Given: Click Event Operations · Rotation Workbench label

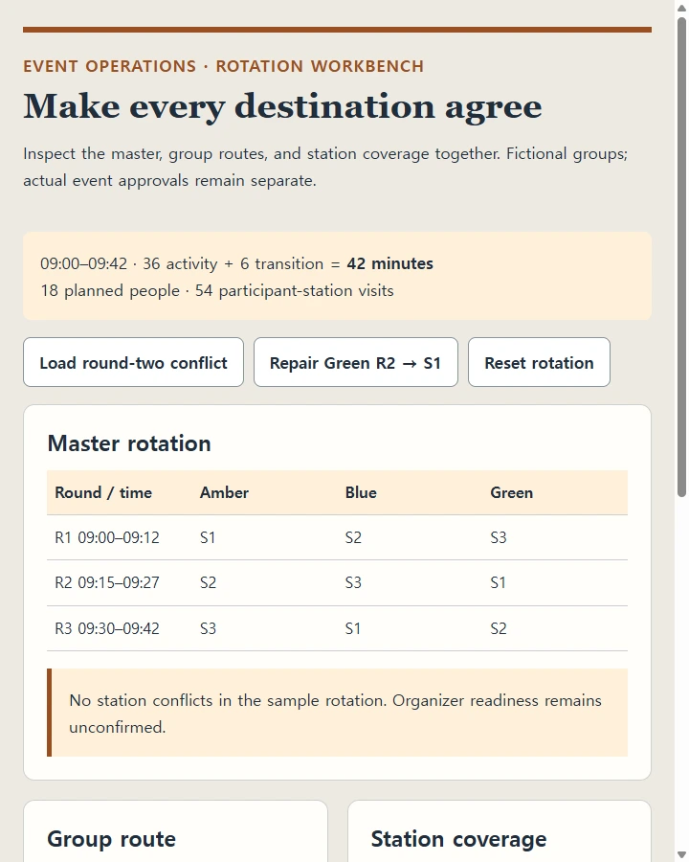Looking at the screenshot, I should point(224,66).
